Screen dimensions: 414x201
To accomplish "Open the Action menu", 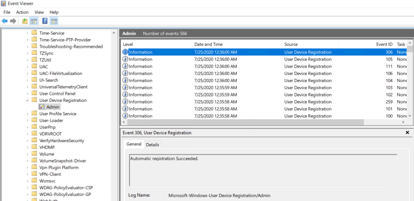I will [x=22, y=12].
